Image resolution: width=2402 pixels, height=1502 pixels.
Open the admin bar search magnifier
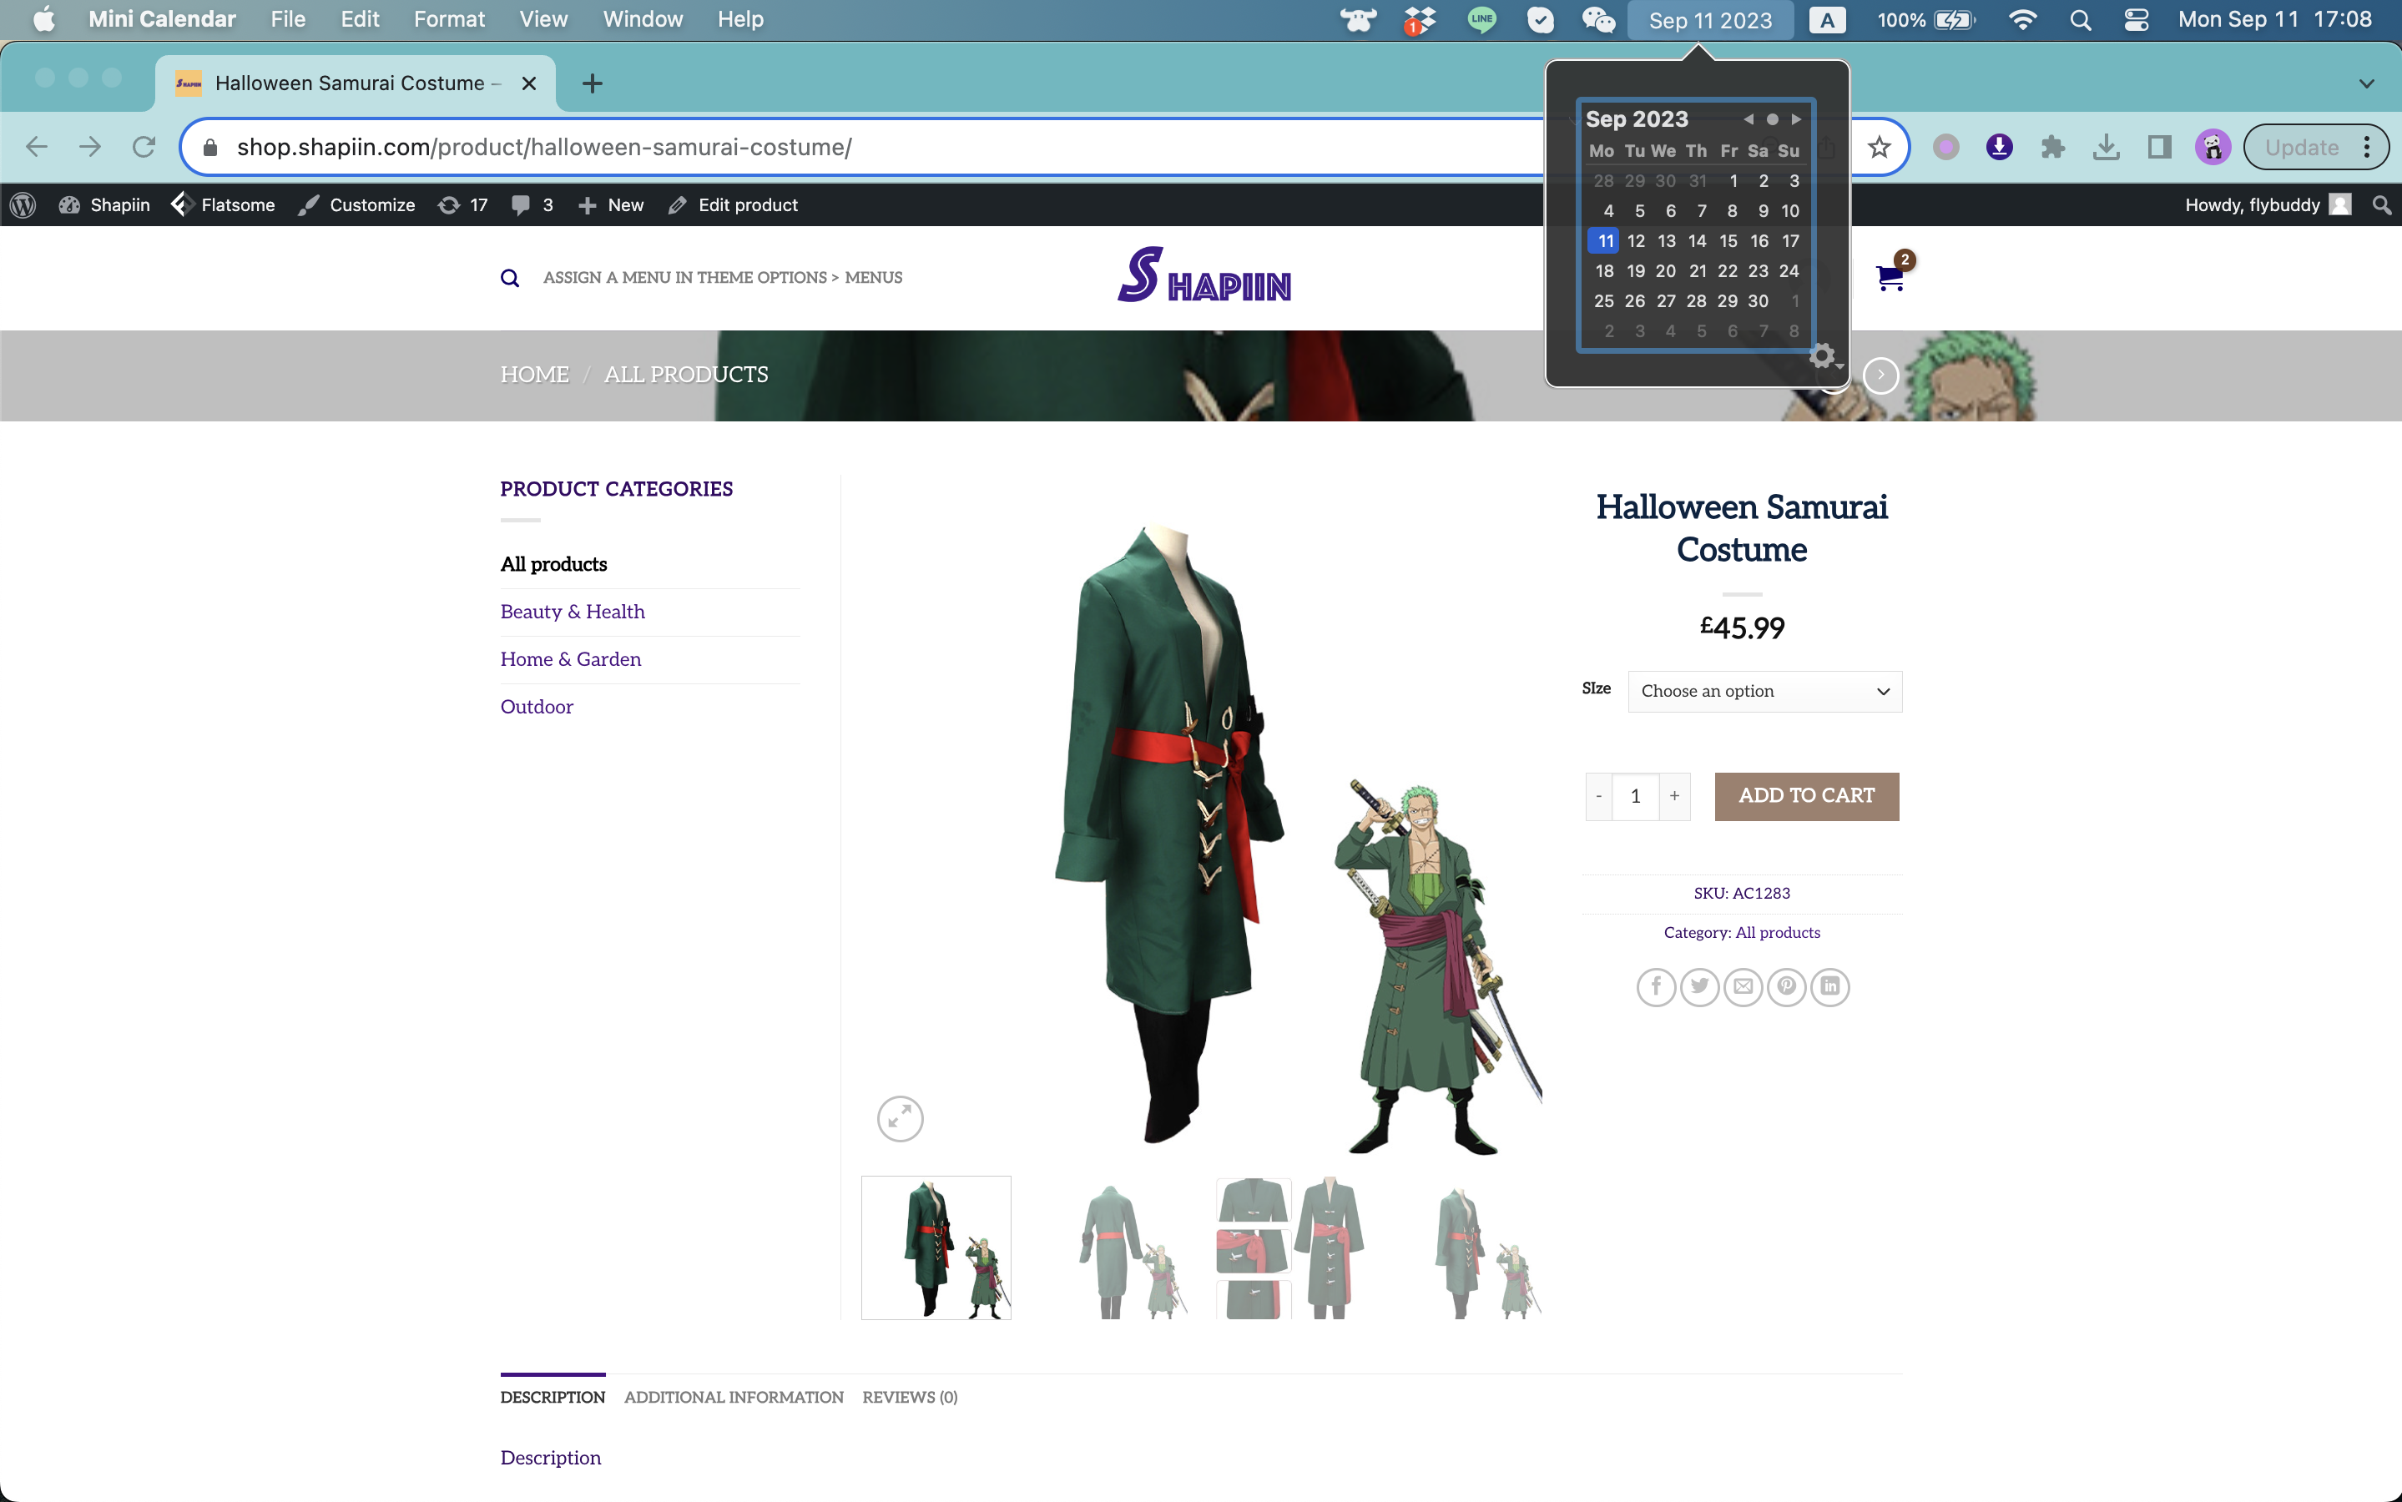pyautogui.click(x=2381, y=204)
